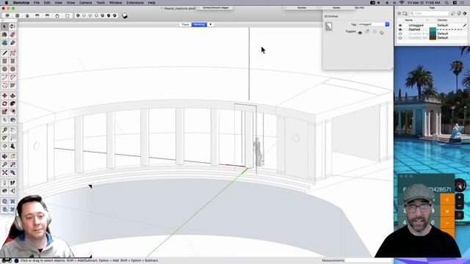Select the Scale tool
This screenshot has height=264, width=470.
(4, 111)
